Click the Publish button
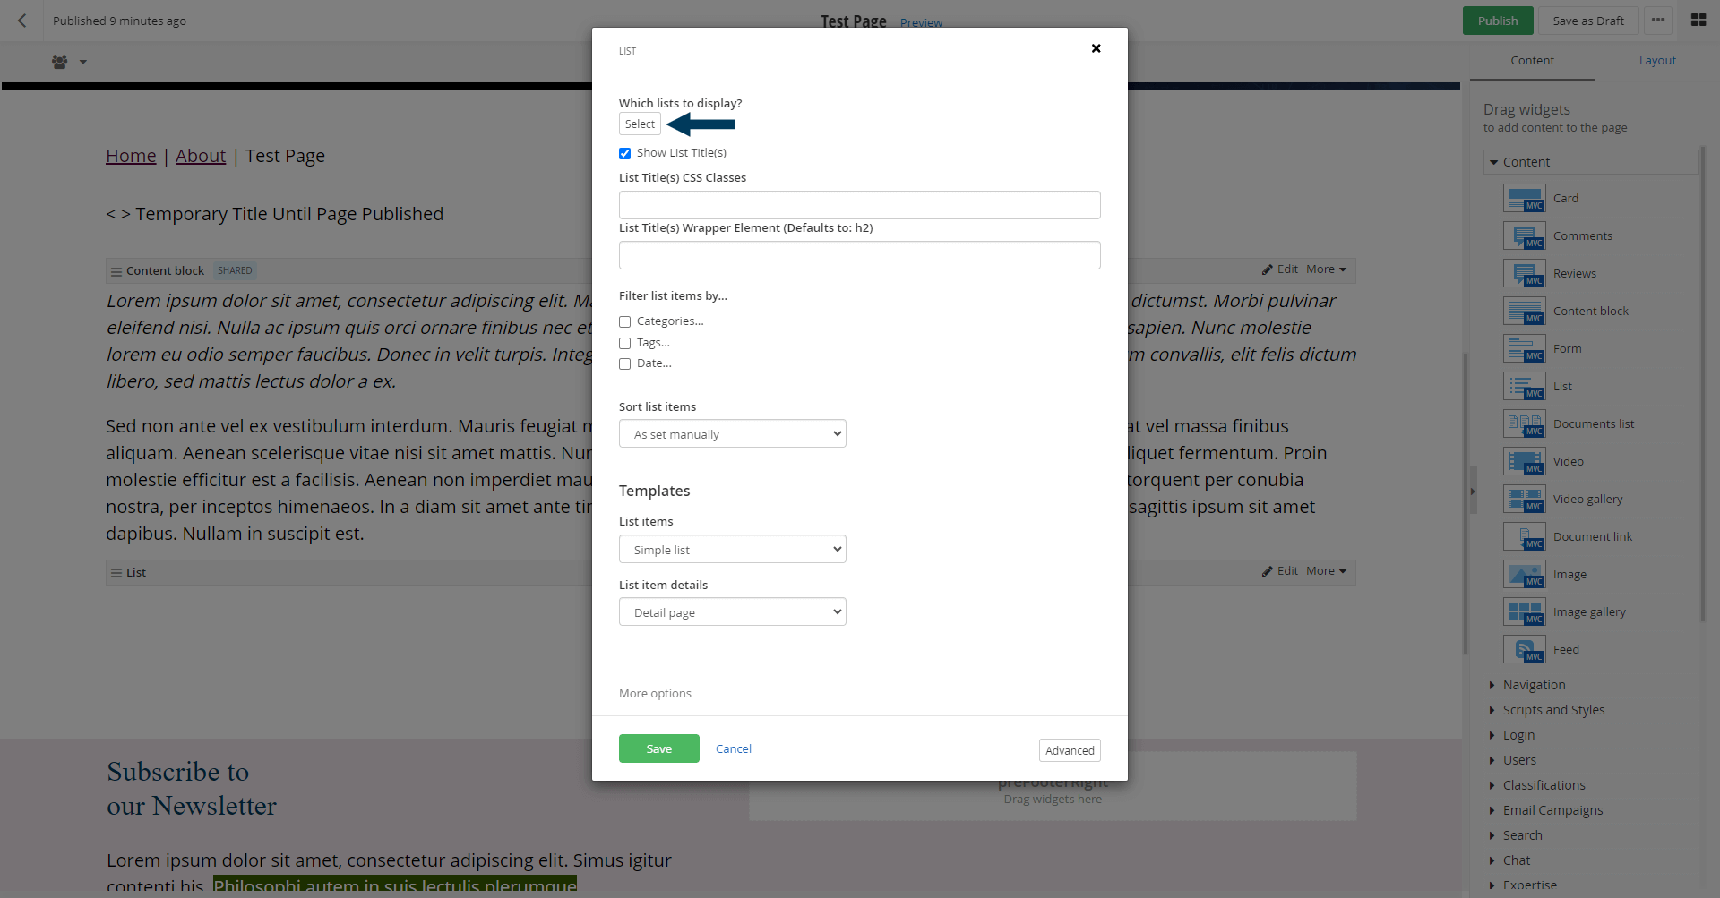Screen dimensions: 1720x898 click(x=1498, y=21)
